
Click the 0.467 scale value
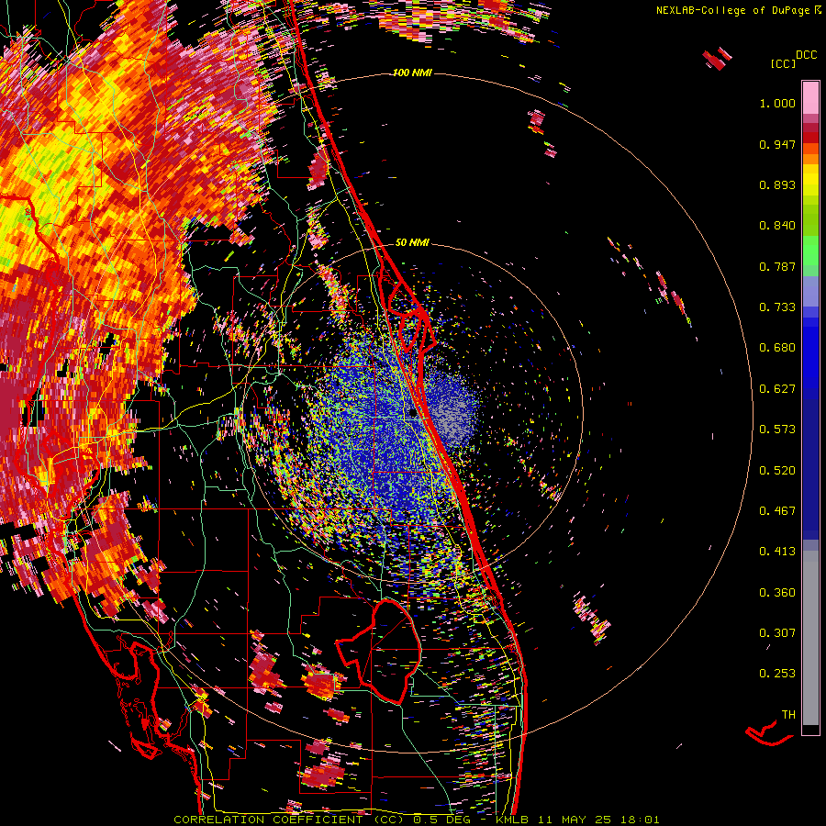pos(777,511)
